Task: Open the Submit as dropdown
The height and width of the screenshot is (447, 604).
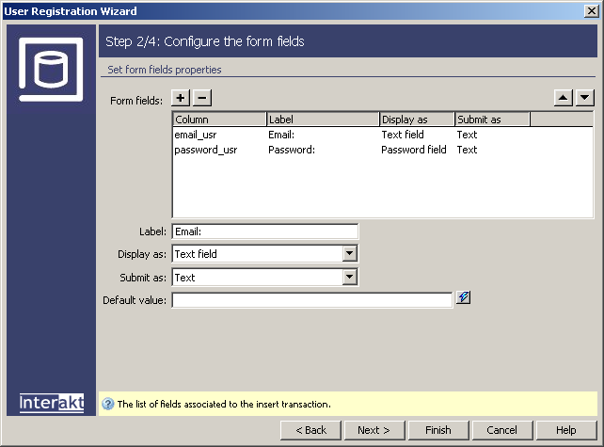Action: click(350, 278)
